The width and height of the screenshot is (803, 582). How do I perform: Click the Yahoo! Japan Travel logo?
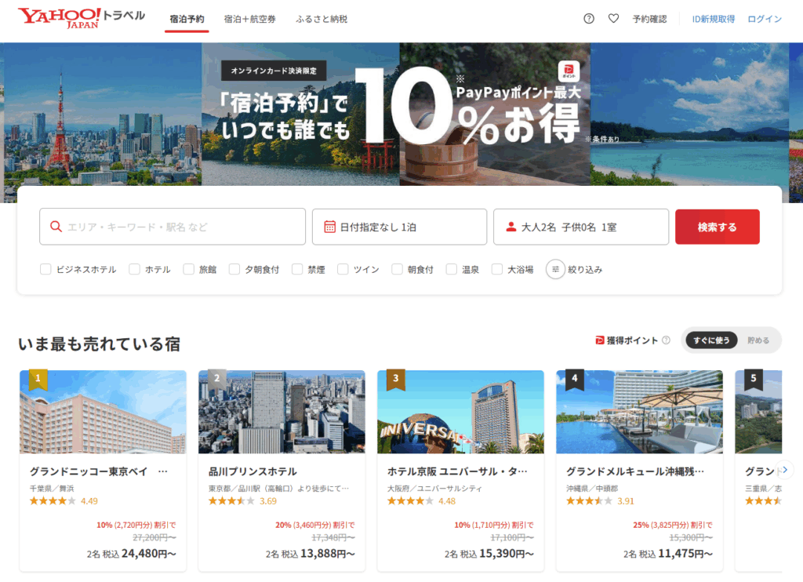[x=81, y=18]
